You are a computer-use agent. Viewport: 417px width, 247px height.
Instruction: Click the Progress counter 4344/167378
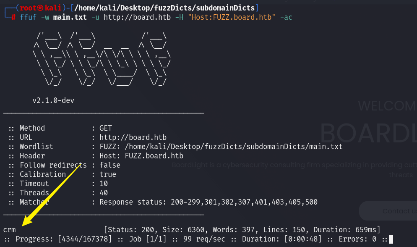[x=85, y=239]
